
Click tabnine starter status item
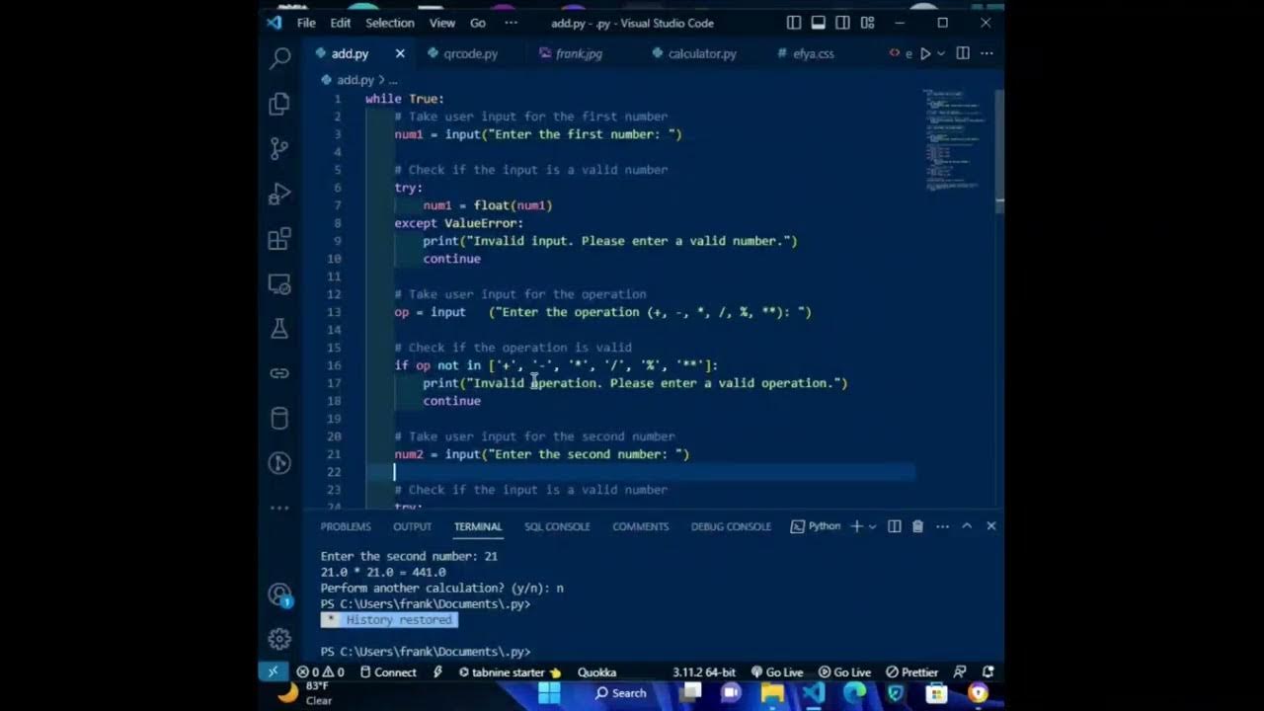510,671
